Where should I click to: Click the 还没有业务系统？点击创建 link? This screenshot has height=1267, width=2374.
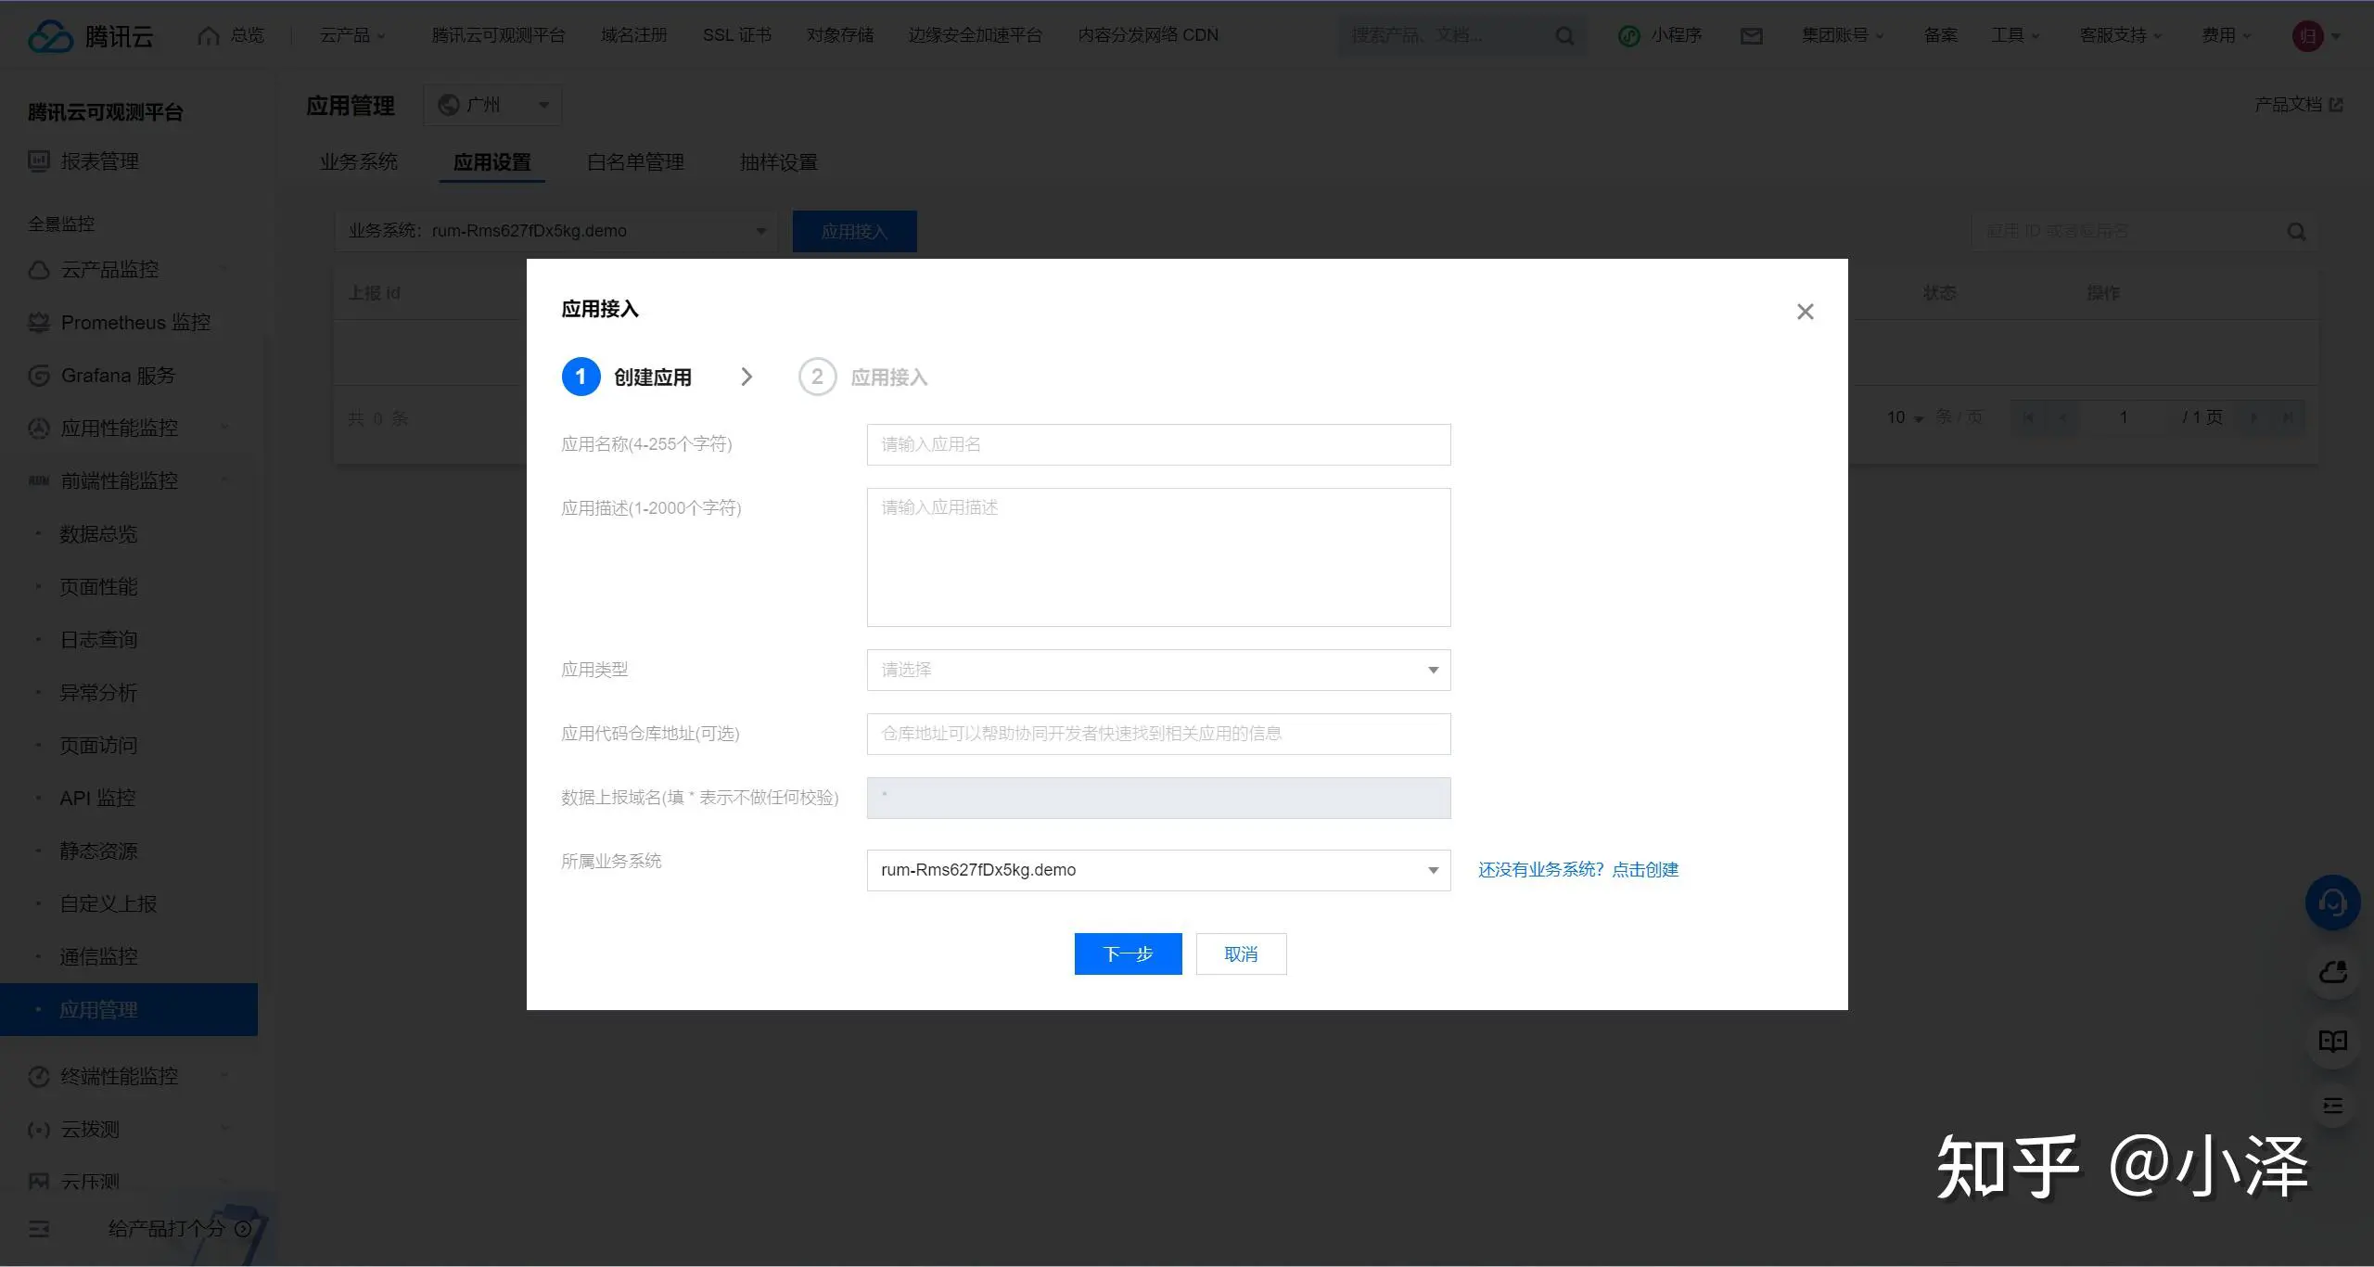[x=1577, y=870]
